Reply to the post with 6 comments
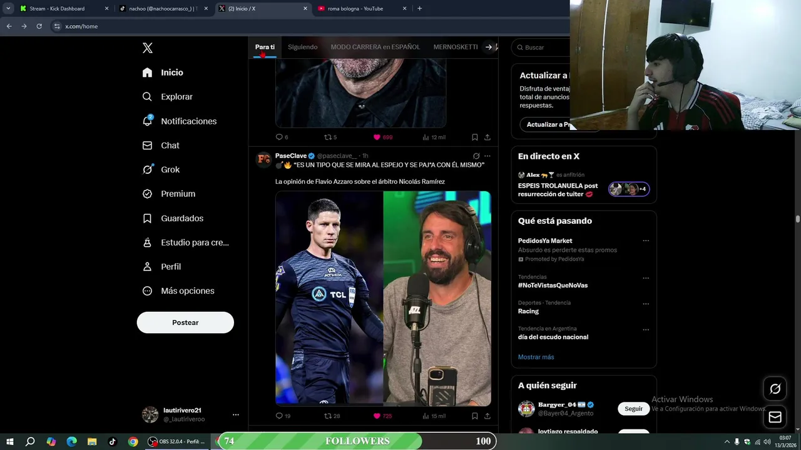The width and height of the screenshot is (801, 450). tap(282, 137)
